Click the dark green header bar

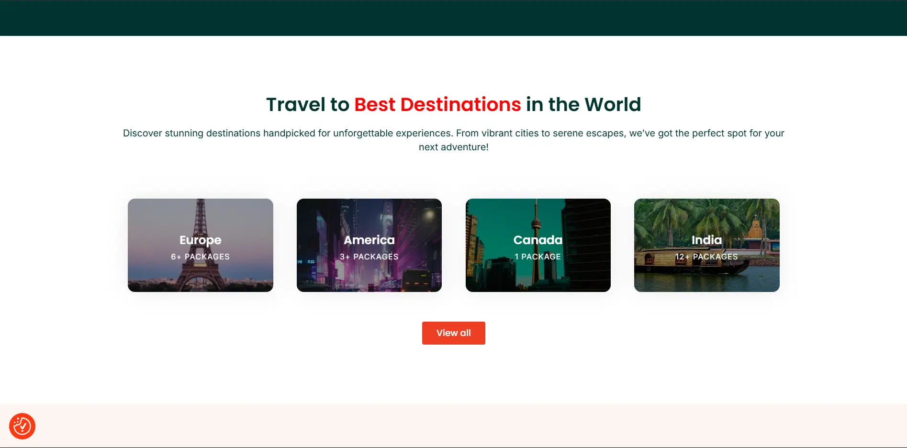[x=453, y=18]
